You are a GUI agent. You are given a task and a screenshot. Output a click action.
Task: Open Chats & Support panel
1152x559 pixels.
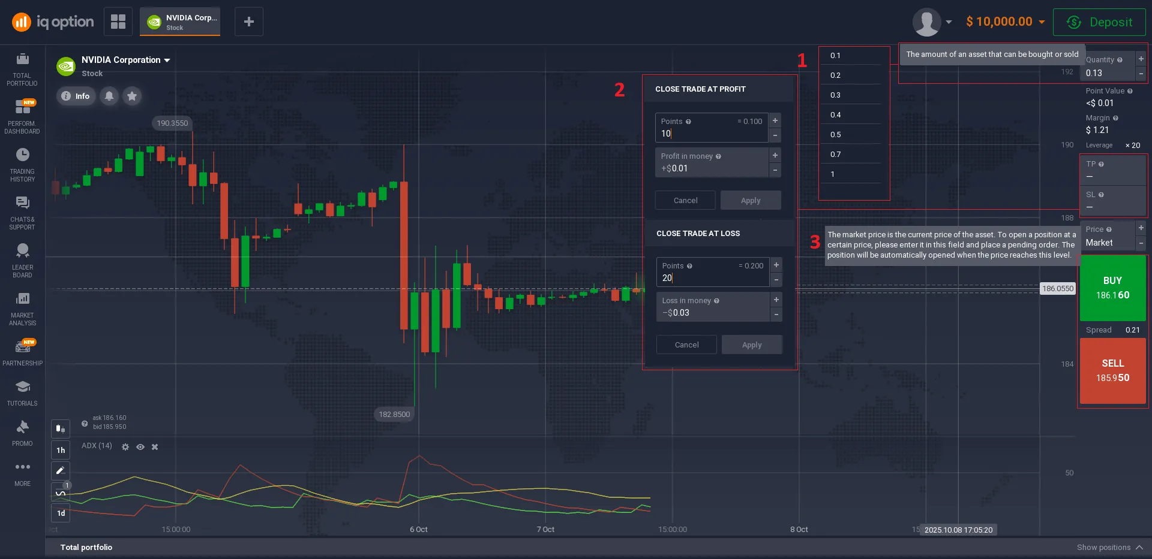(x=22, y=212)
